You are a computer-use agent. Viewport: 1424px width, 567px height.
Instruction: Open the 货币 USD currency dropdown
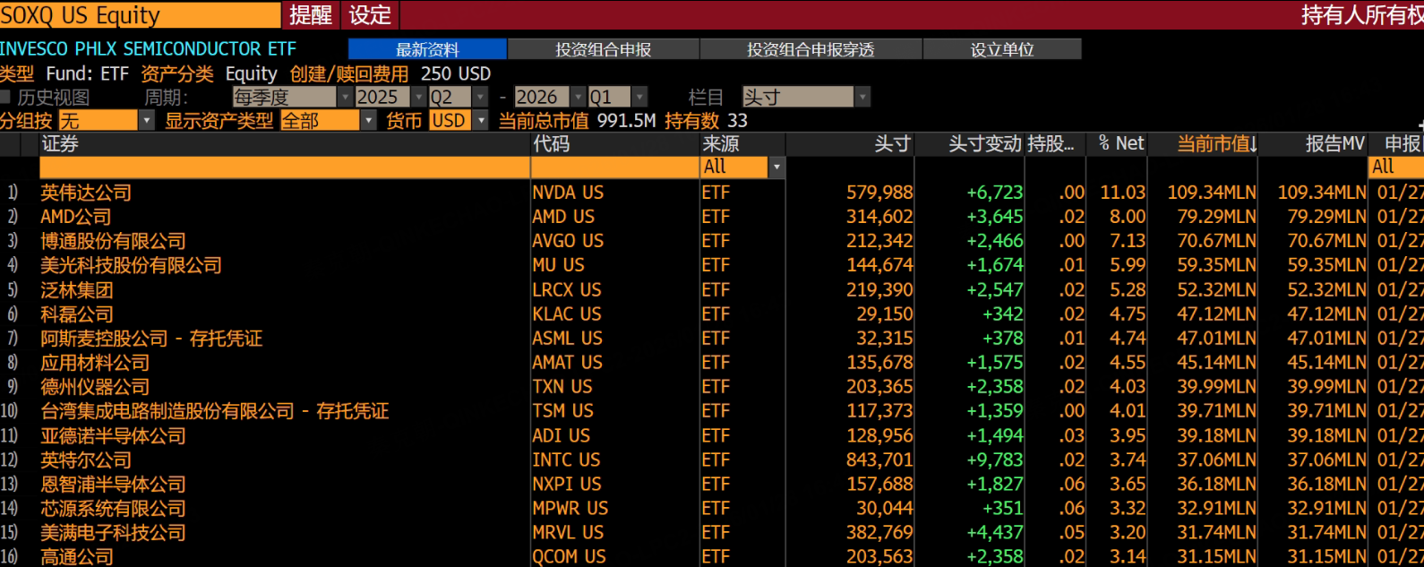click(481, 120)
